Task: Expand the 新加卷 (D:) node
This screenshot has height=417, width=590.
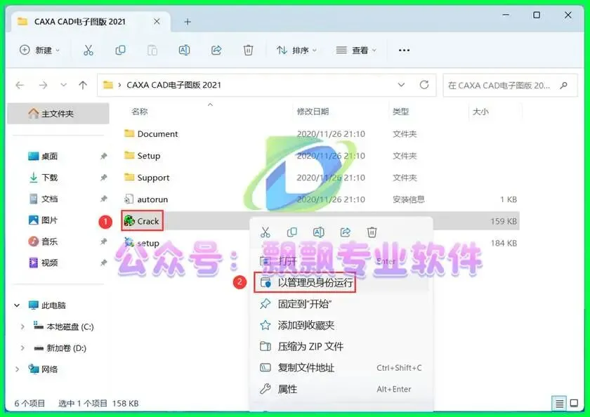Action: [x=22, y=348]
